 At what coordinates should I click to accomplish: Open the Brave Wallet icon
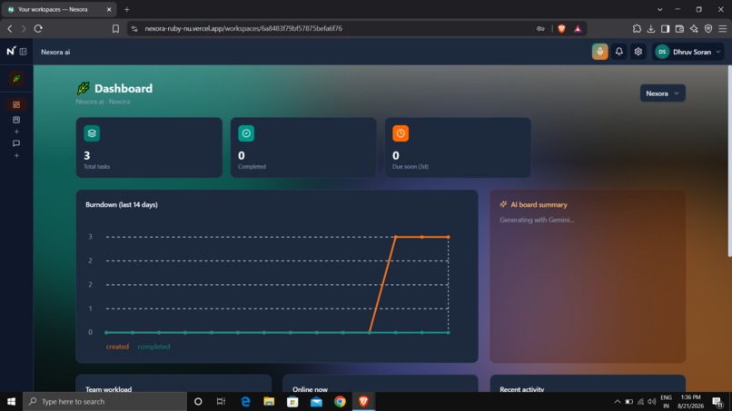pyautogui.click(x=679, y=28)
